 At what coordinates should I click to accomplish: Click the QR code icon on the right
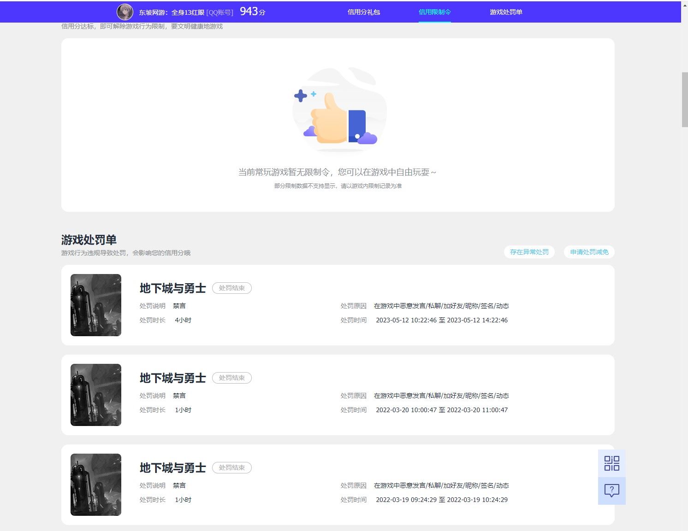pos(611,464)
